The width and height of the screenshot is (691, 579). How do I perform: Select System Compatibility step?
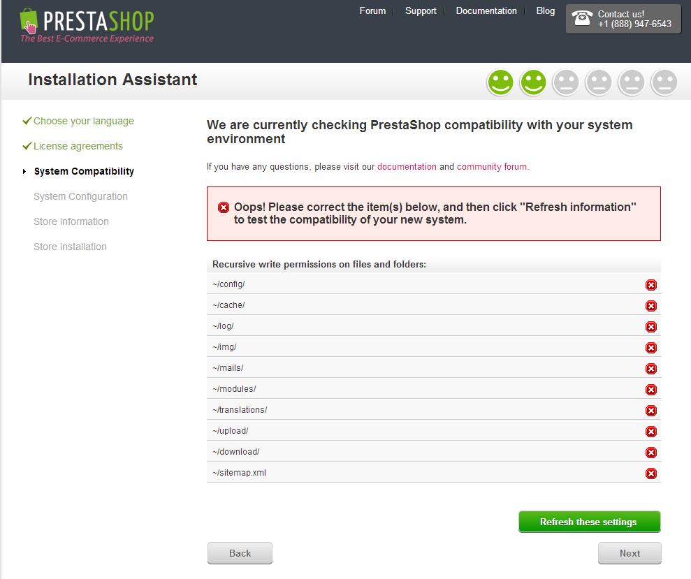84,171
